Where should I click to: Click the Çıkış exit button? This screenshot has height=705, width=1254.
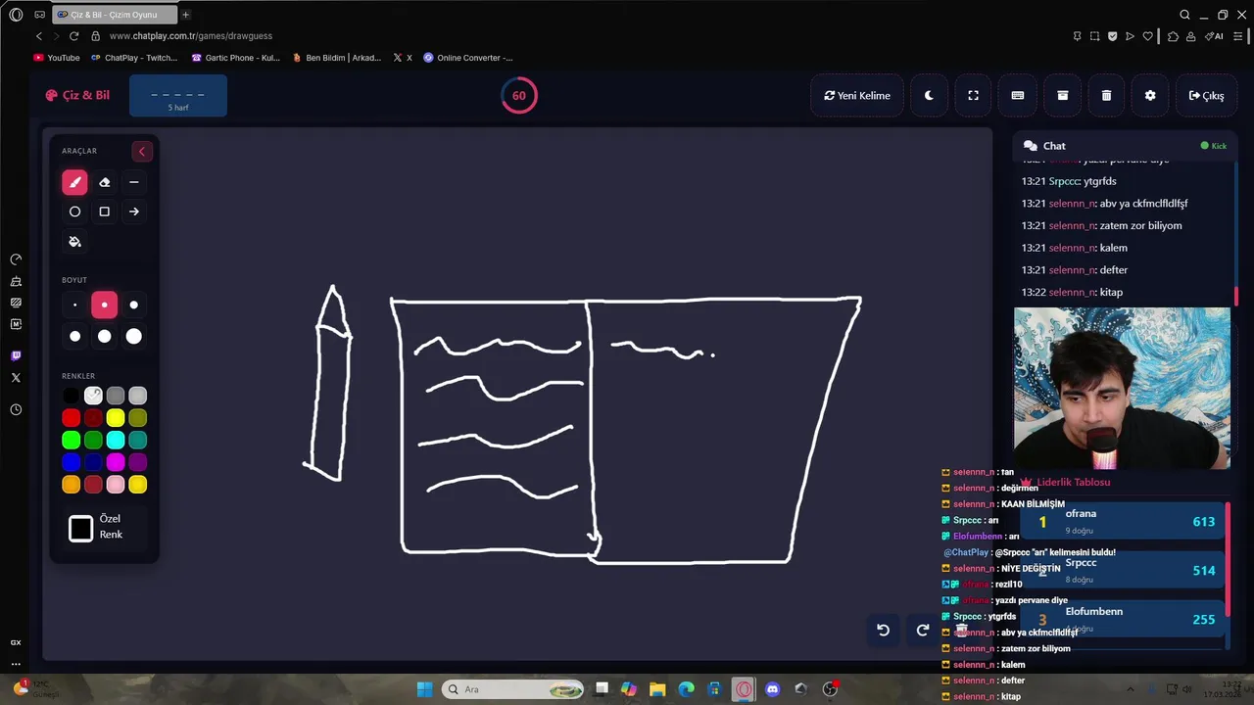[1206, 95]
